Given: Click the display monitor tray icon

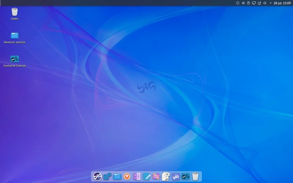Looking at the screenshot, I should [x=254, y=3].
